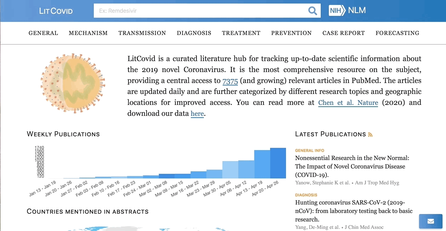Open the TREATMENT category tab

click(x=241, y=33)
